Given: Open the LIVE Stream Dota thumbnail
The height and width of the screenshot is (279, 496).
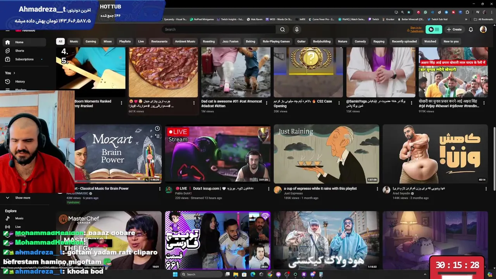Looking at the screenshot, I should point(218,154).
